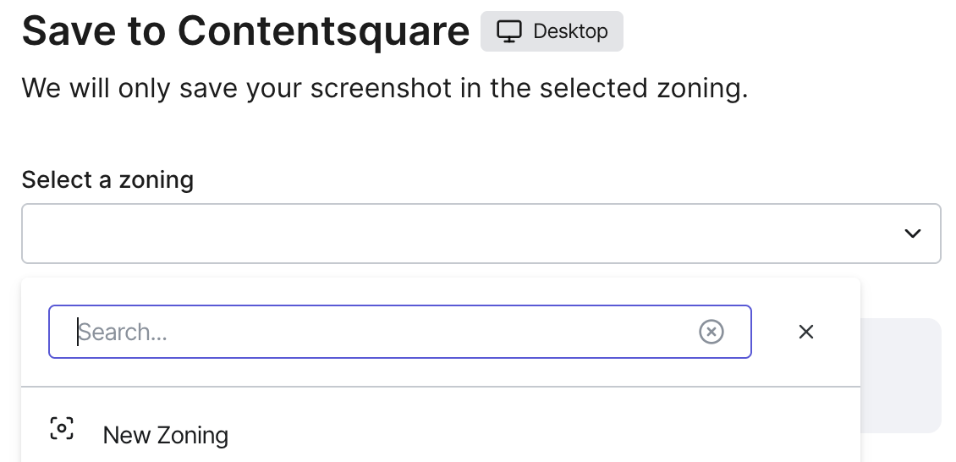Collapse the zoning dropdown using the chevron arrow

pos(912,234)
